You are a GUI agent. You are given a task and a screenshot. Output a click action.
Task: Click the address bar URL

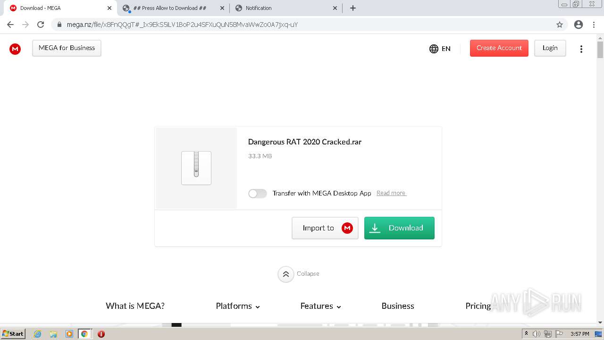[x=182, y=25]
